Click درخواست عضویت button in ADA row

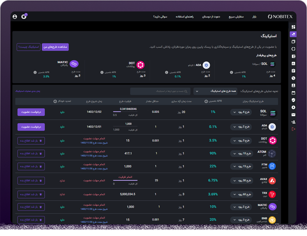coord(31,127)
